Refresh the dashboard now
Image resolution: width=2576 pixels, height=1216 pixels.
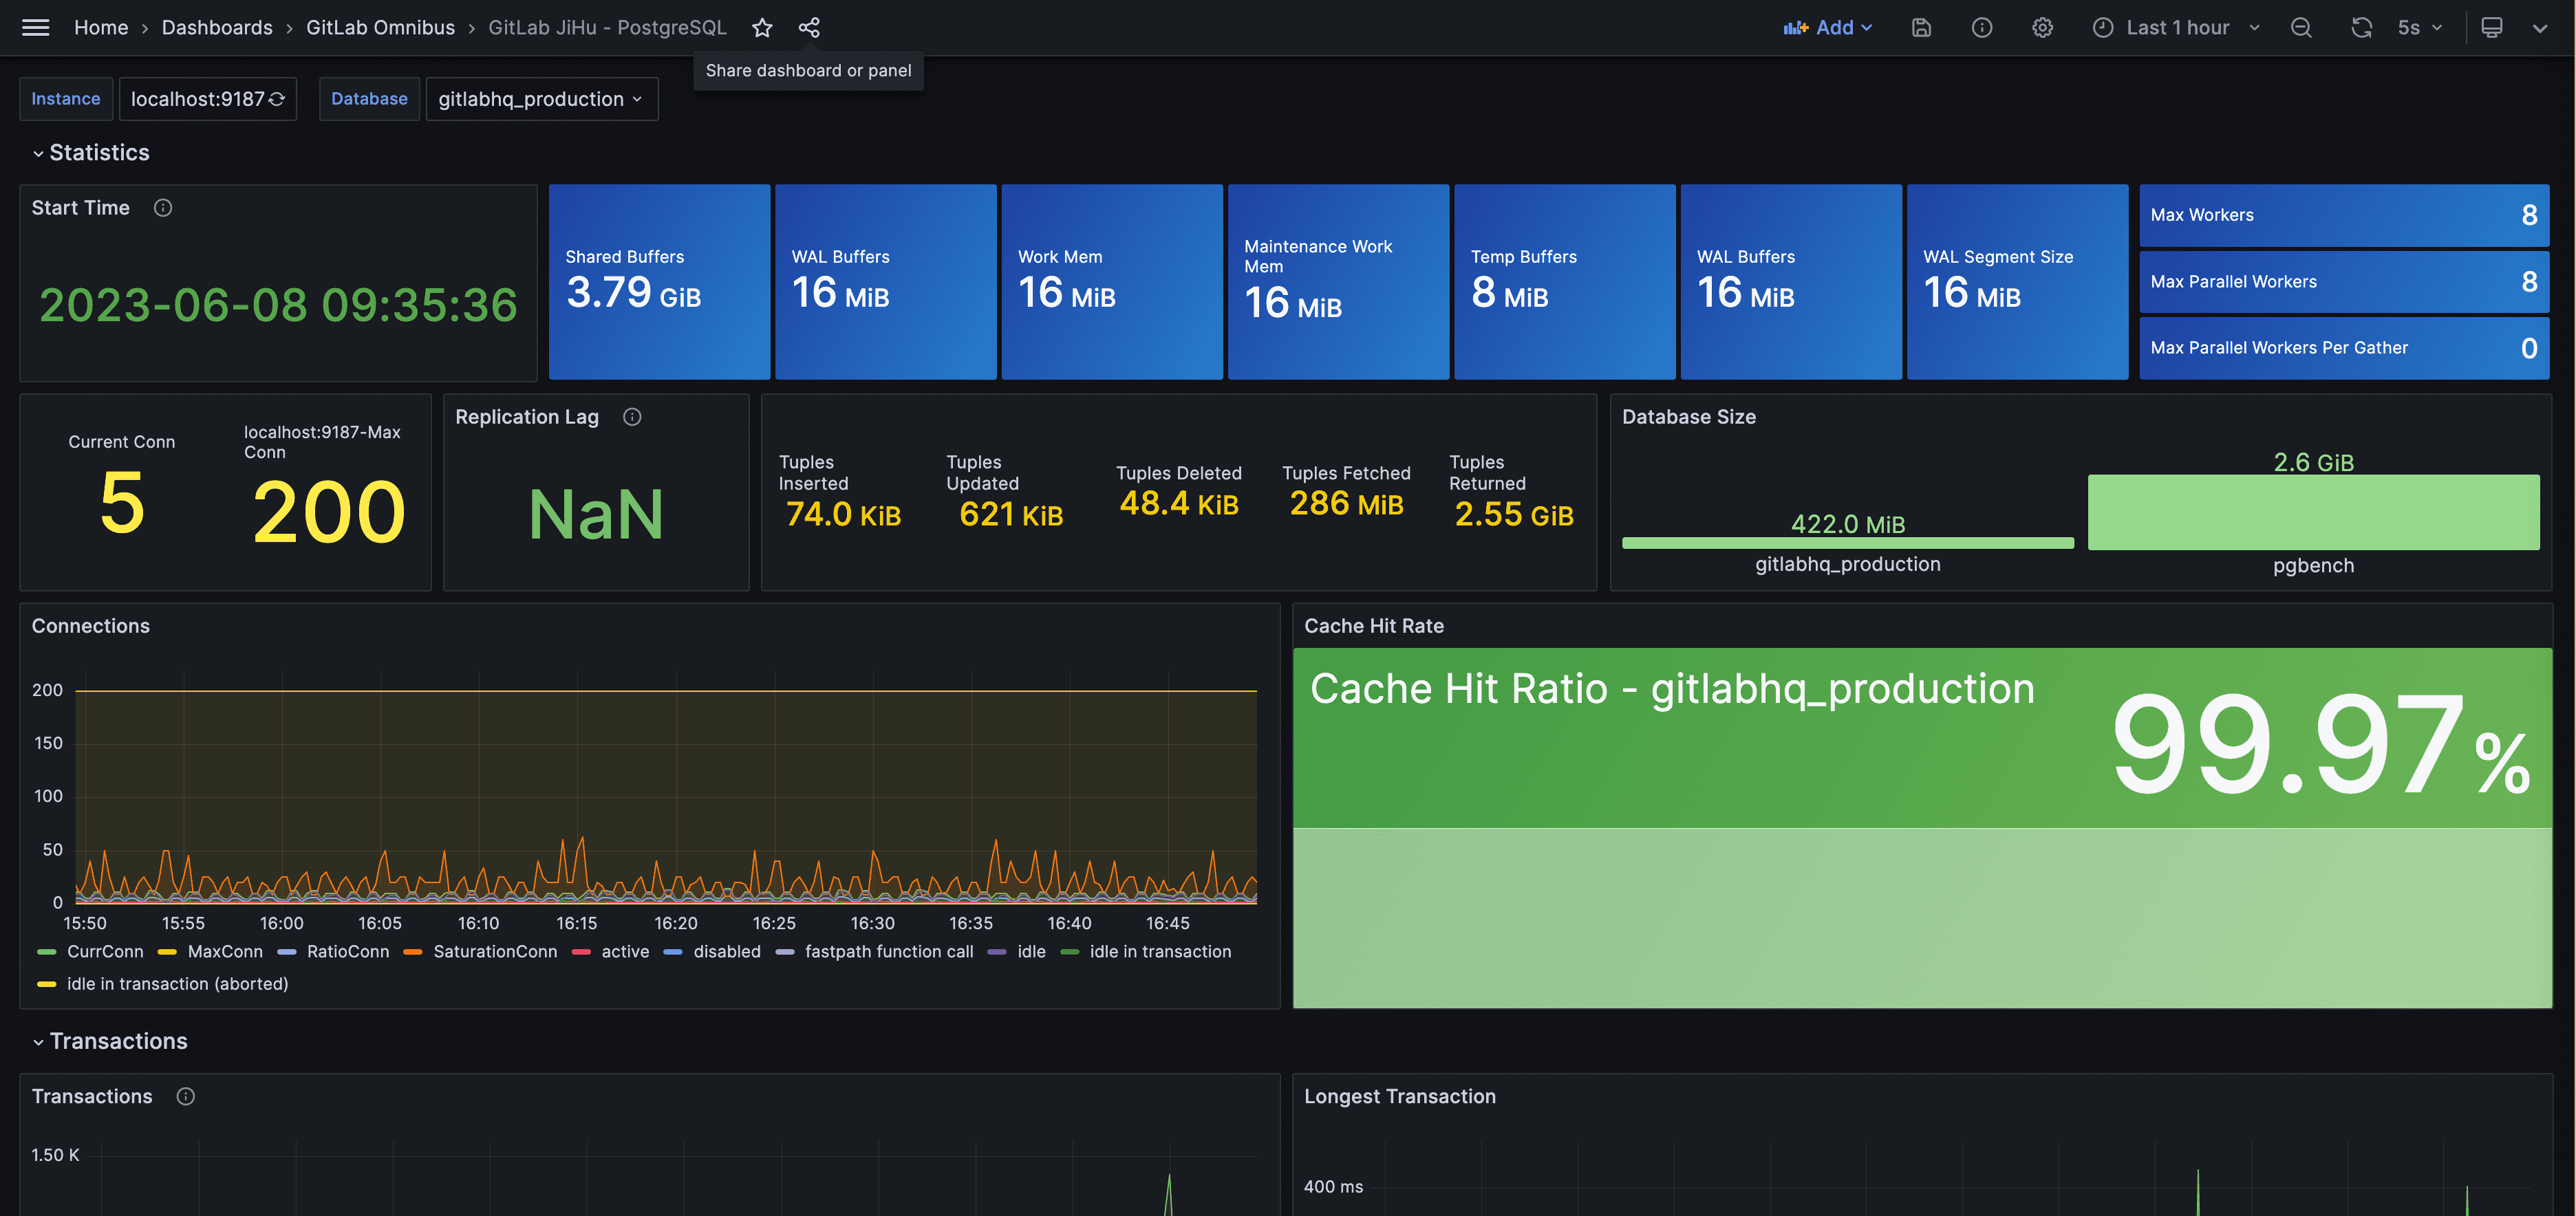click(2361, 27)
